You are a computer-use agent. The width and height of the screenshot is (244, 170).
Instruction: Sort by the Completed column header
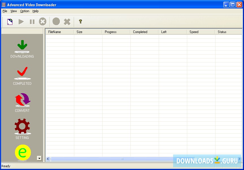144,32
